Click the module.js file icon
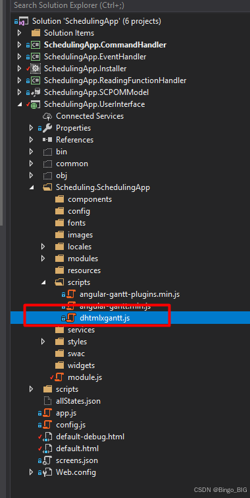The width and height of the screenshot is (250, 498). click(59, 377)
